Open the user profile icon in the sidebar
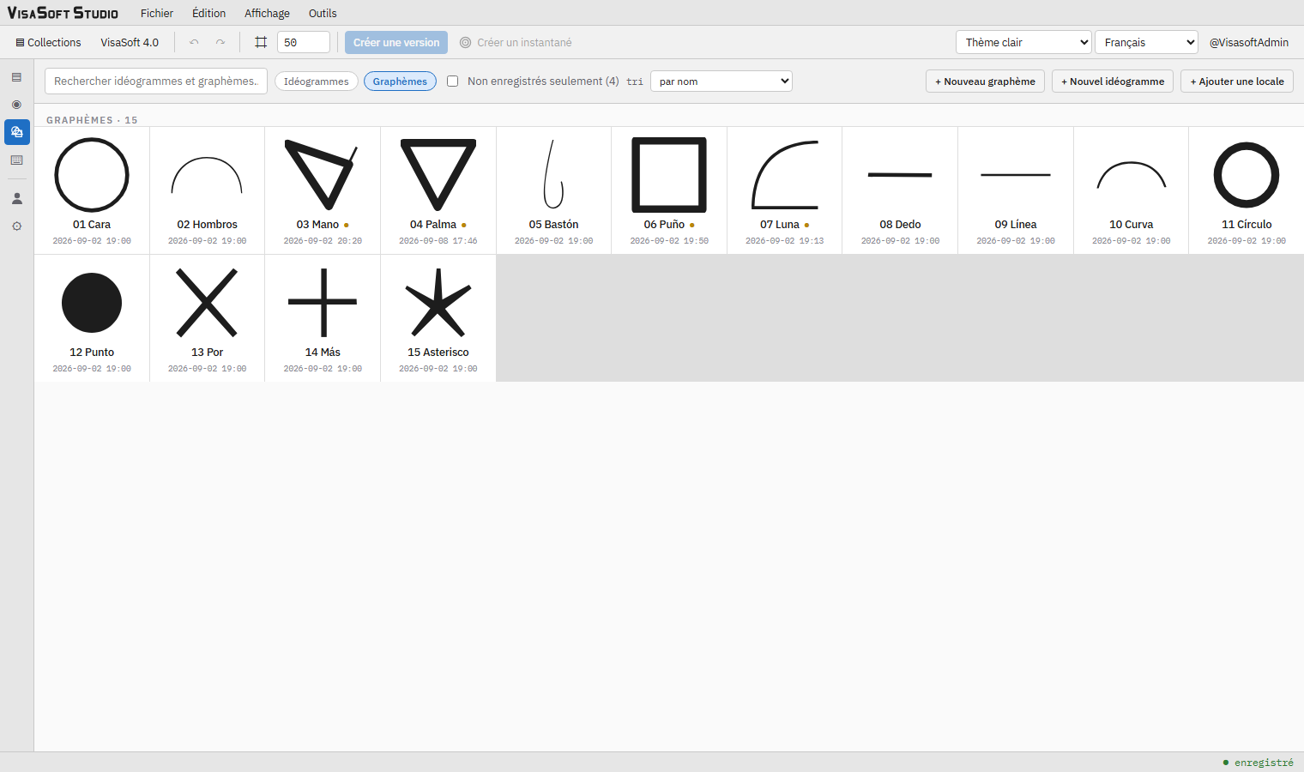Image resolution: width=1304 pixels, height=772 pixels. point(16,198)
